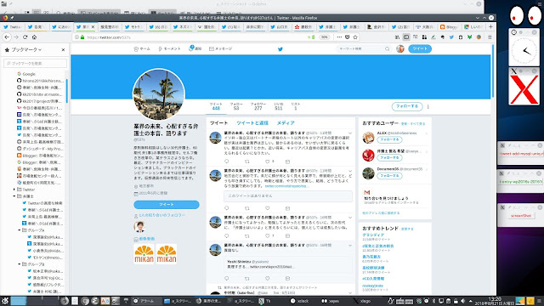Reload the page with the refresh icon
This screenshot has height=306, width=544.
pyautogui.click(x=25, y=37)
